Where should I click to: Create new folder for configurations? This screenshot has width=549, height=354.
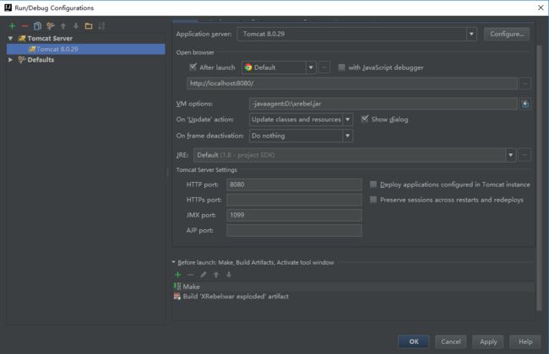[x=89, y=26]
